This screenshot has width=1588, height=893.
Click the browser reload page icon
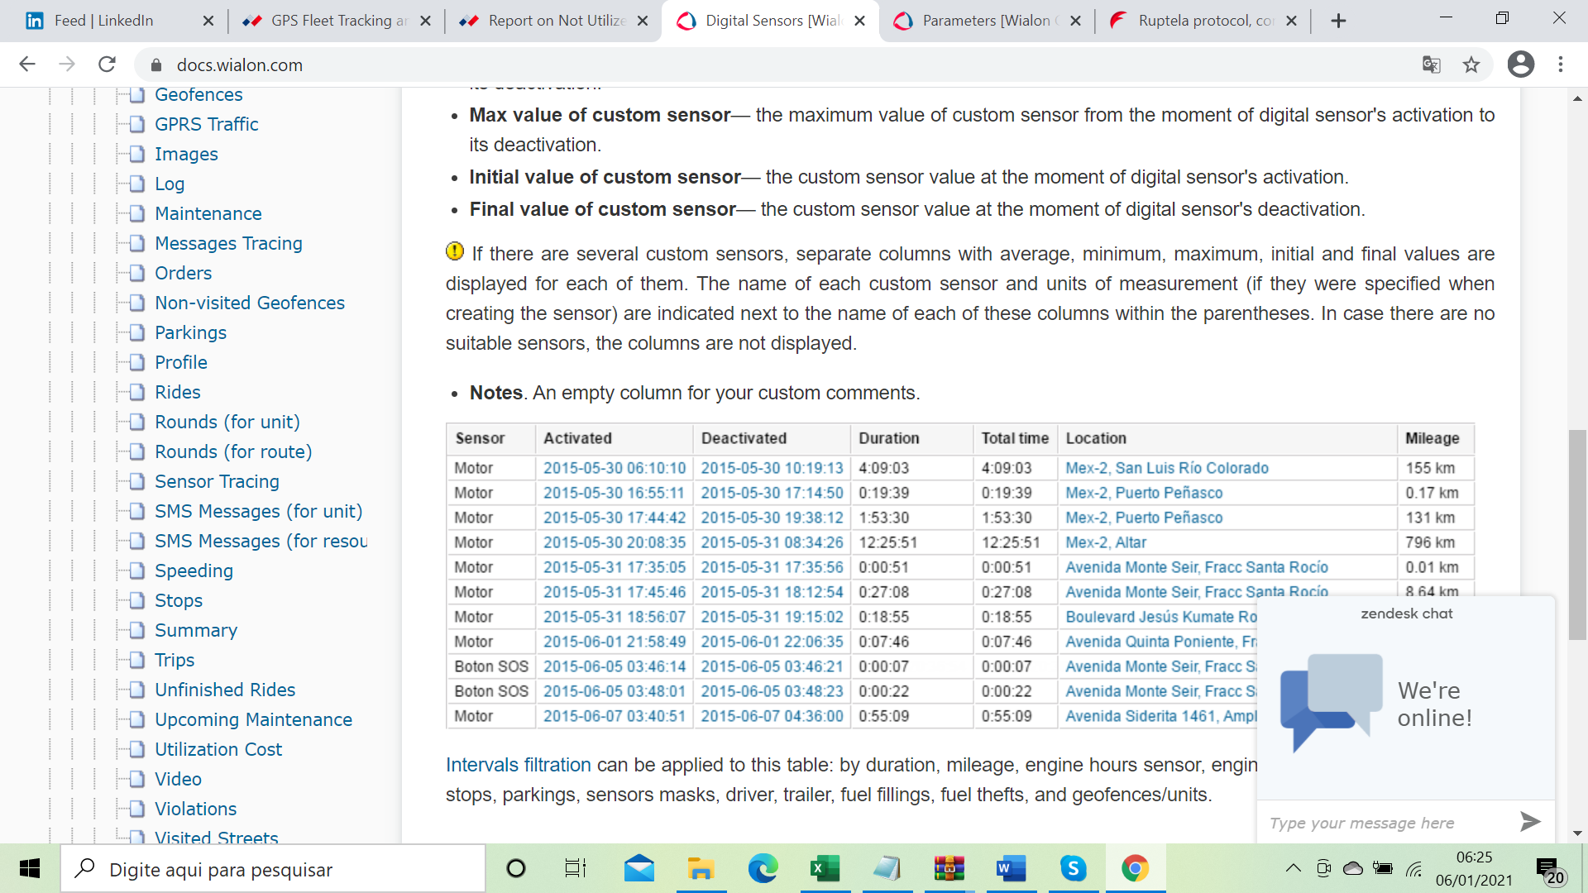(x=107, y=64)
